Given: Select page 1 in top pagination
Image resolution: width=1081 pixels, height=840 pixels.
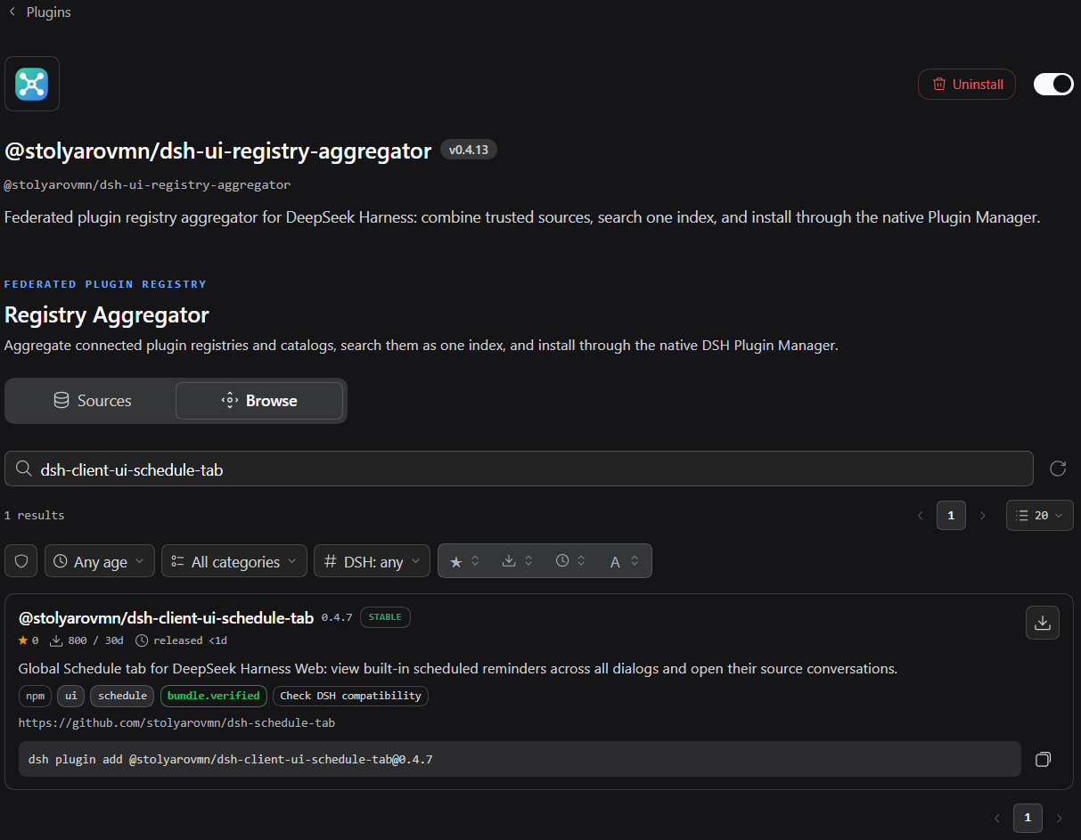Looking at the screenshot, I should (x=951, y=515).
